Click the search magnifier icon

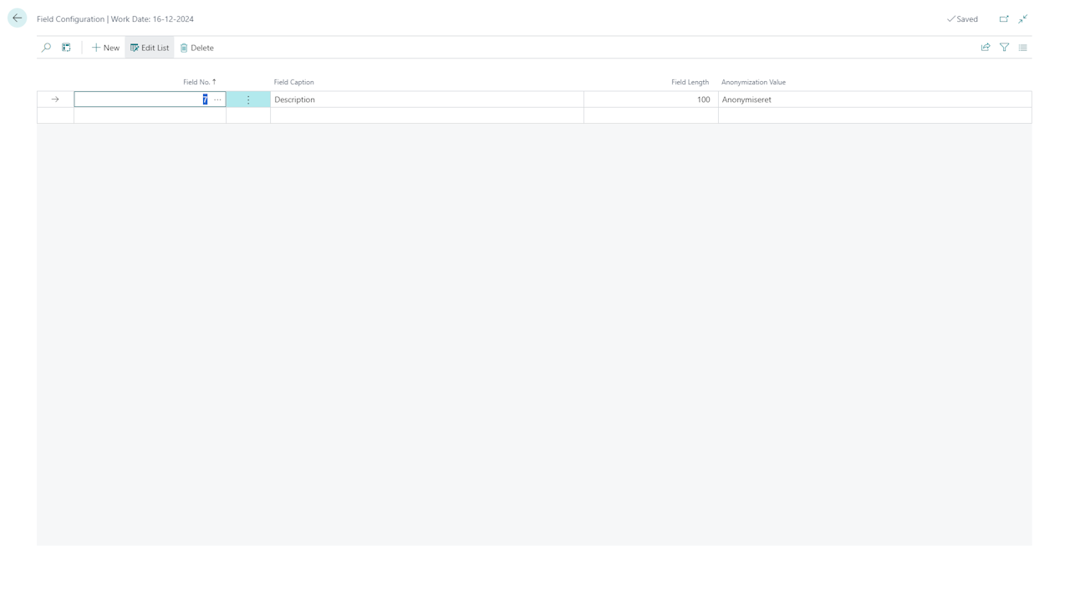tap(46, 48)
